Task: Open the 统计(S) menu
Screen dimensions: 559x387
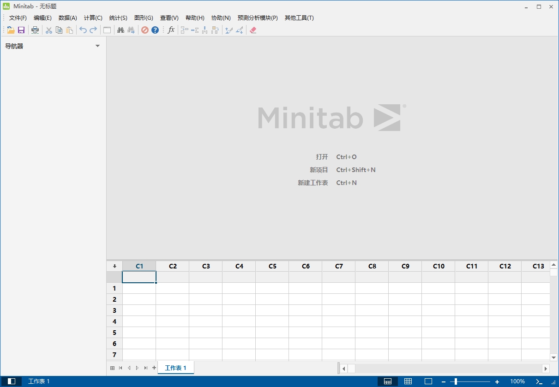Action: click(x=118, y=18)
